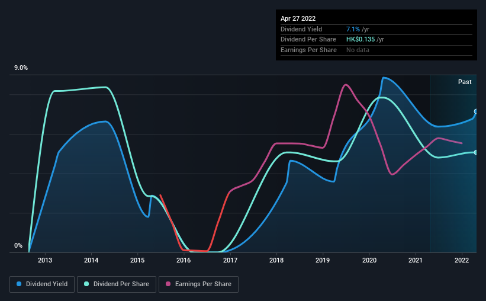Click the 7.1% dividend yield value

[353, 29]
